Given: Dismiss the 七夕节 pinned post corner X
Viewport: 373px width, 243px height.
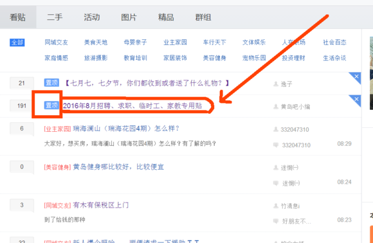Looking at the screenshot, I should 356,76.
